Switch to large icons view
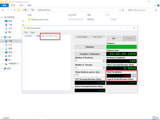The image size is (160, 120). tap(157, 118)
